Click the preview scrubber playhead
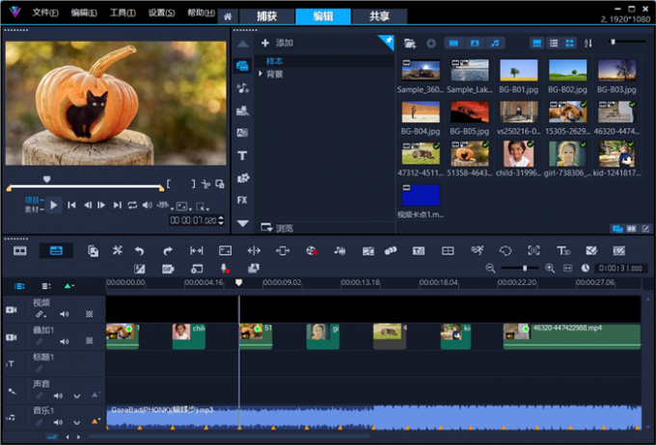The height and width of the screenshot is (445, 656). (x=47, y=179)
